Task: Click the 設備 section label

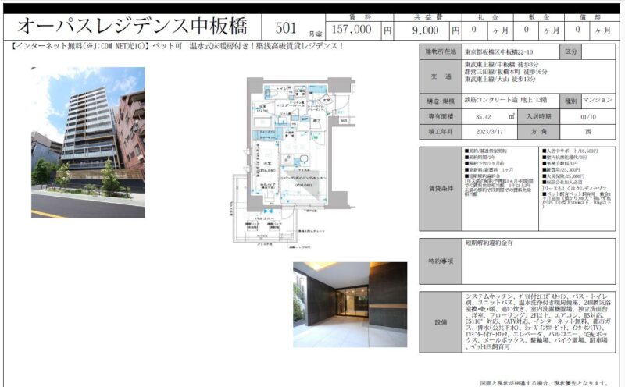Action: point(441,322)
